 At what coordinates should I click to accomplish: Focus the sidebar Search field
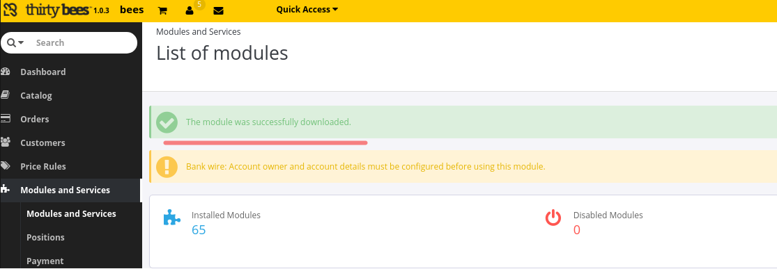[x=83, y=42]
